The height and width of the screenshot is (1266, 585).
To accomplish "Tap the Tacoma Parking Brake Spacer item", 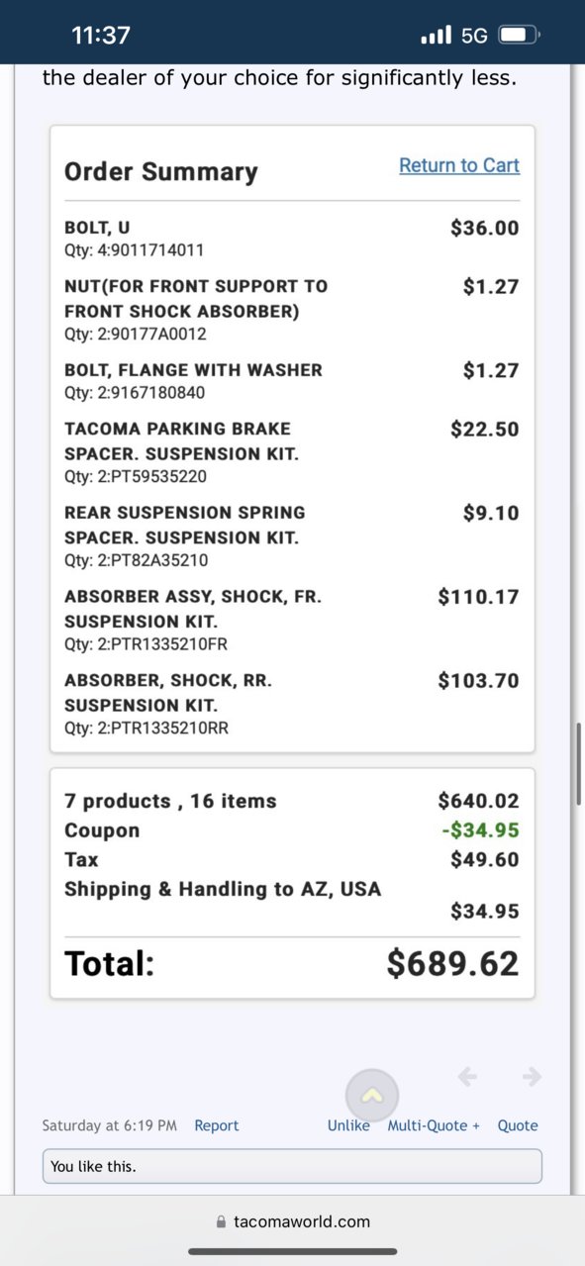I will [x=292, y=452].
